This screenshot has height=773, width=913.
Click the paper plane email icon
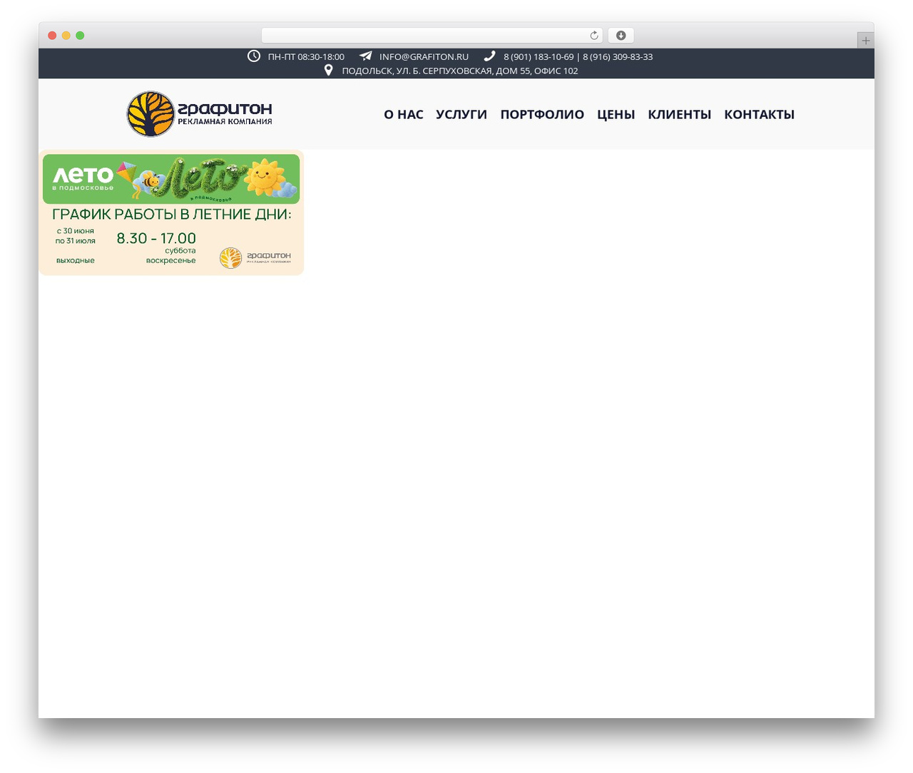(x=365, y=56)
